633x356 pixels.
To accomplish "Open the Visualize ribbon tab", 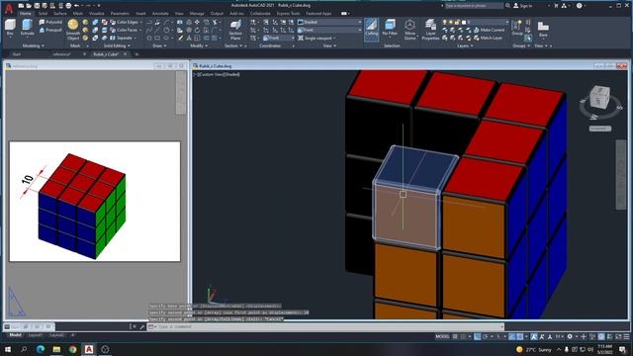I will point(97,13).
